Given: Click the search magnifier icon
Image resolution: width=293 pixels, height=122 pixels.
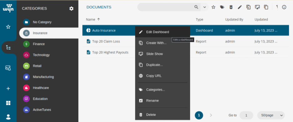Looking at the screenshot, I should pos(196,7).
